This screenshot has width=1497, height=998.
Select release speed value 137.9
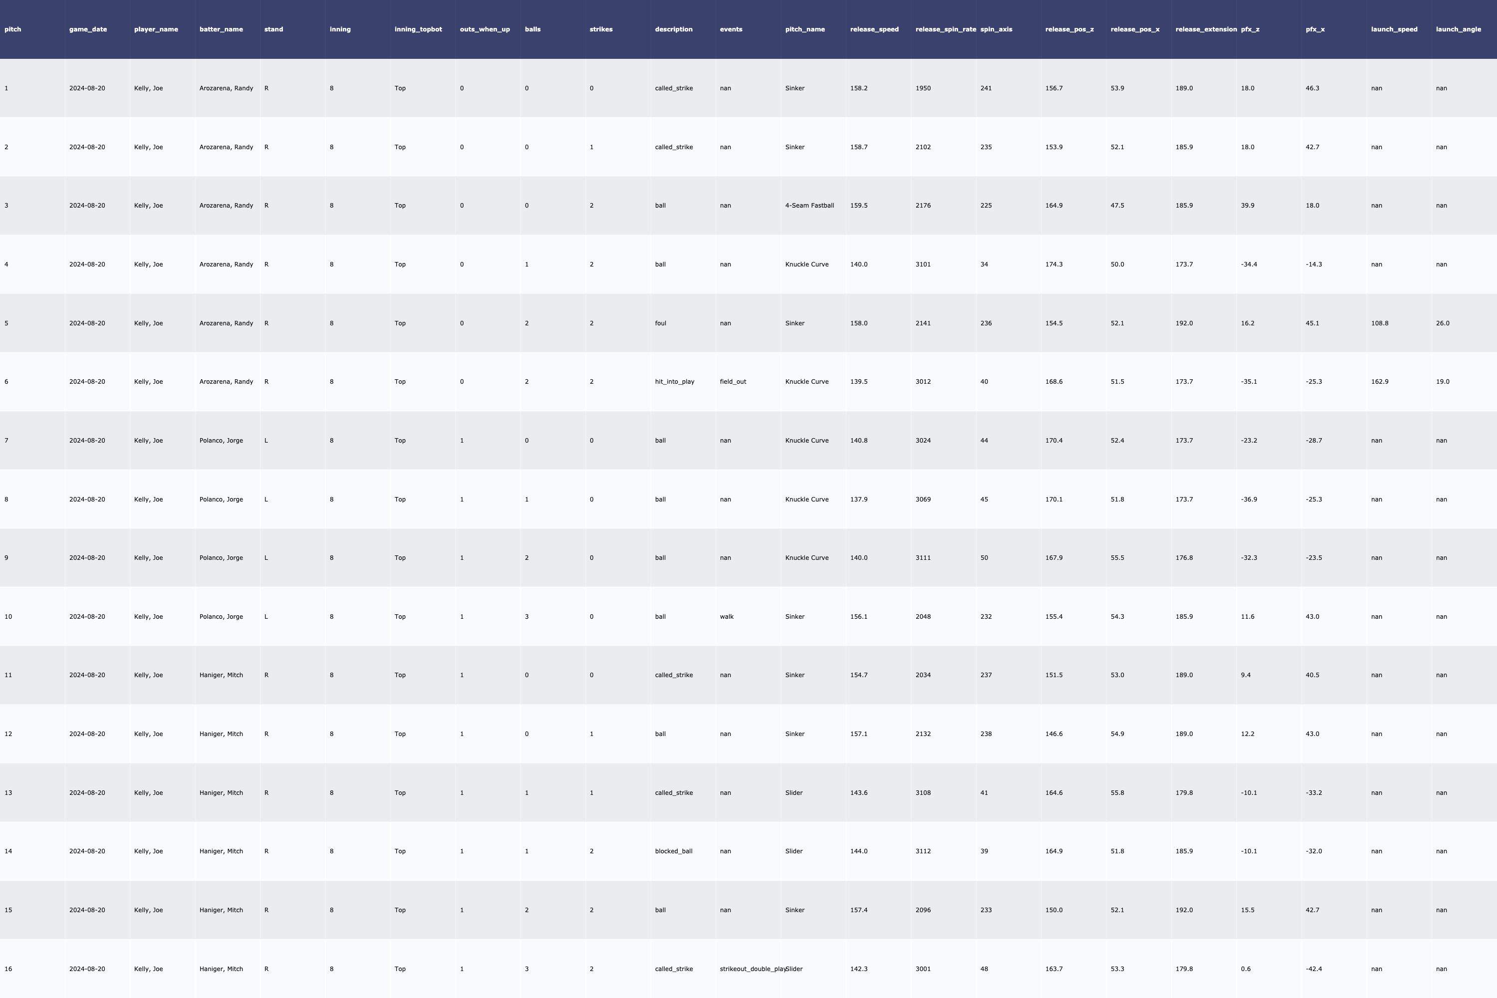tap(859, 499)
